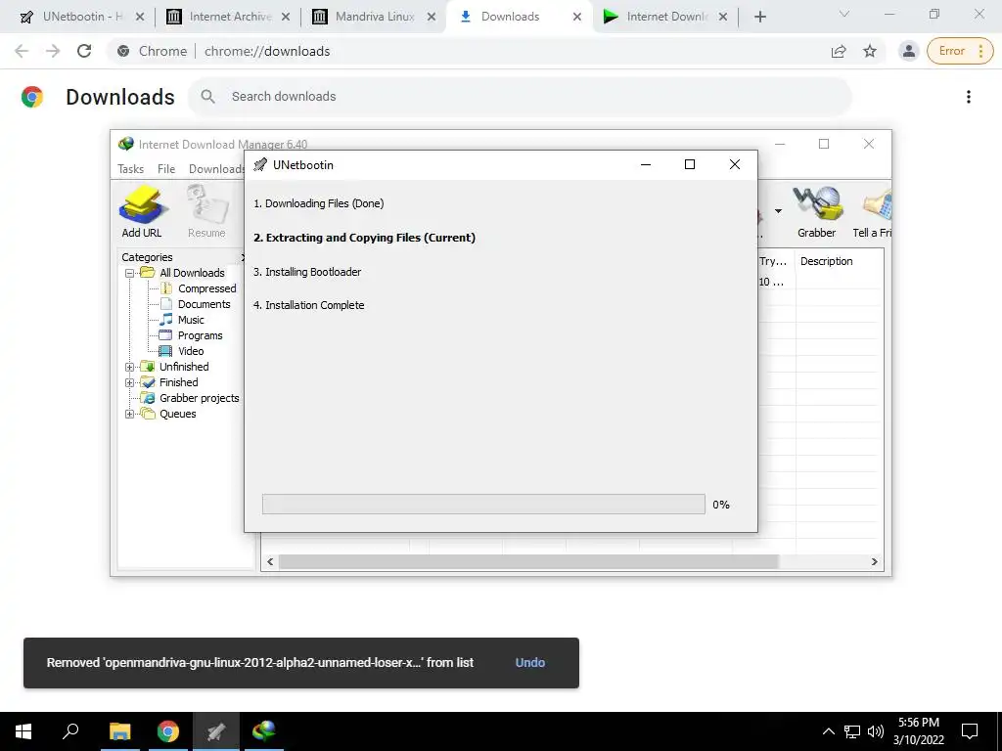Click Undo in the removed notification
The height and width of the screenshot is (751, 1002).
click(529, 663)
